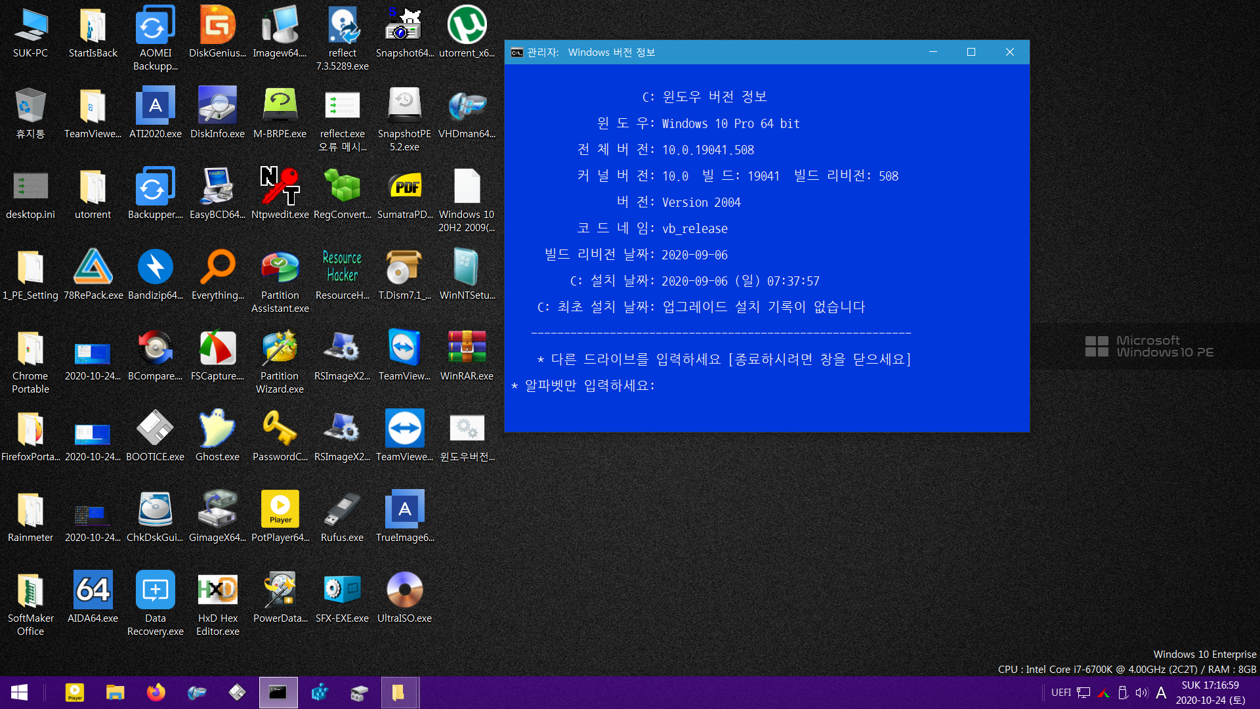This screenshot has height=709, width=1260.
Task: Open EasyBCD64 desktop icon
Action: pos(217,194)
